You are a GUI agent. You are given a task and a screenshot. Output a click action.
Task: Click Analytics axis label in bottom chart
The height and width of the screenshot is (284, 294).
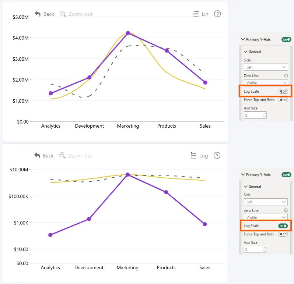(50, 268)
